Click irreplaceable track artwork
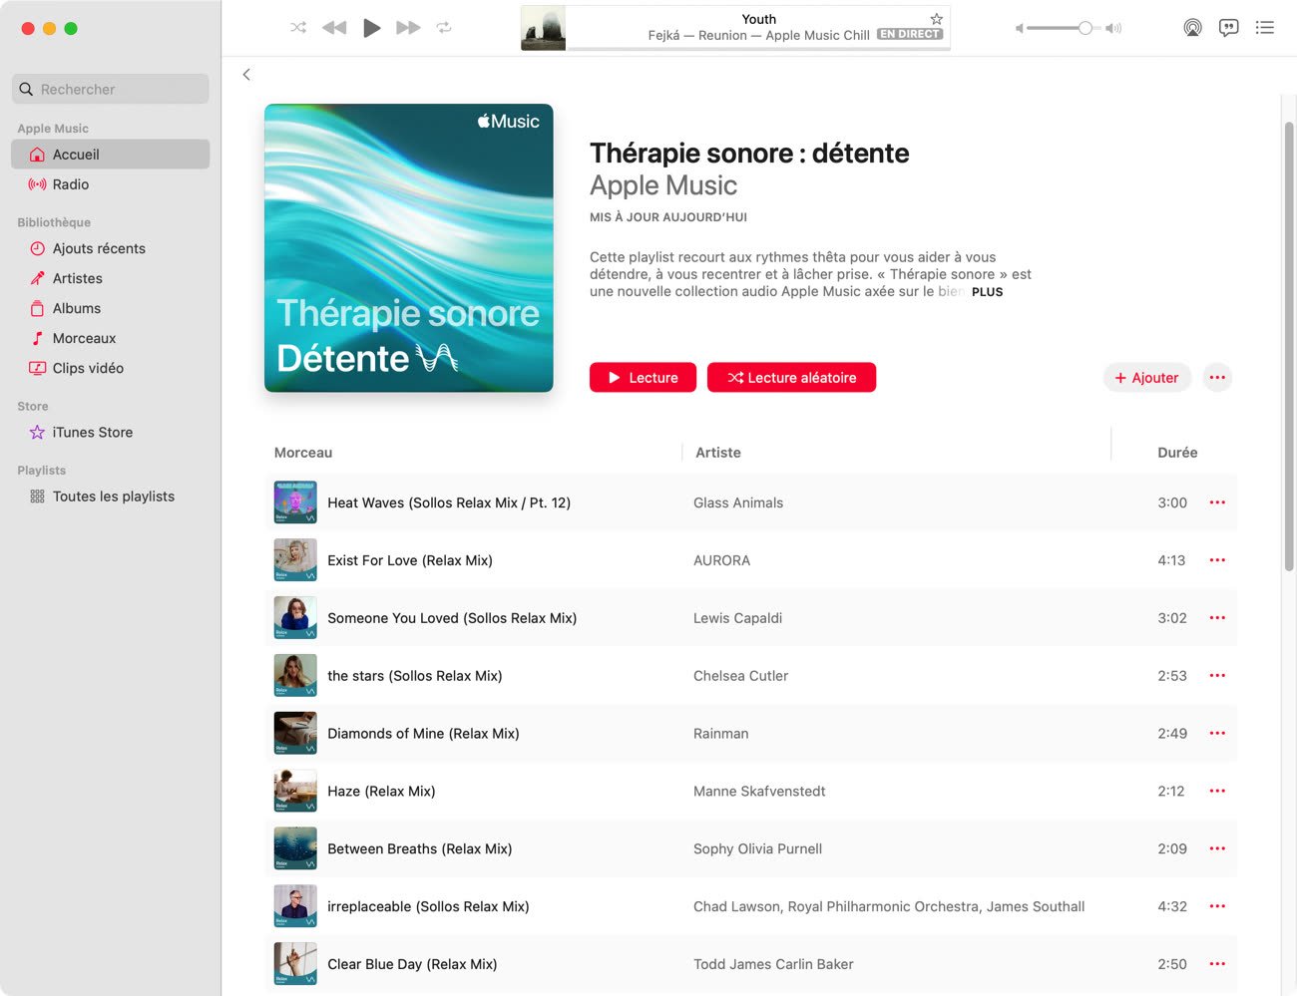 click(295, 907)
